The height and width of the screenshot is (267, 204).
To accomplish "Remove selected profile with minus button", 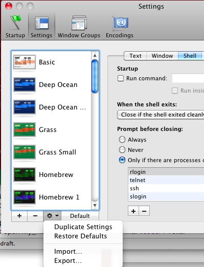I will click(35, 216).
